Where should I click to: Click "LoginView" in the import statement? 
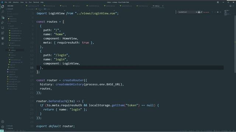click(x=56, y=13)
